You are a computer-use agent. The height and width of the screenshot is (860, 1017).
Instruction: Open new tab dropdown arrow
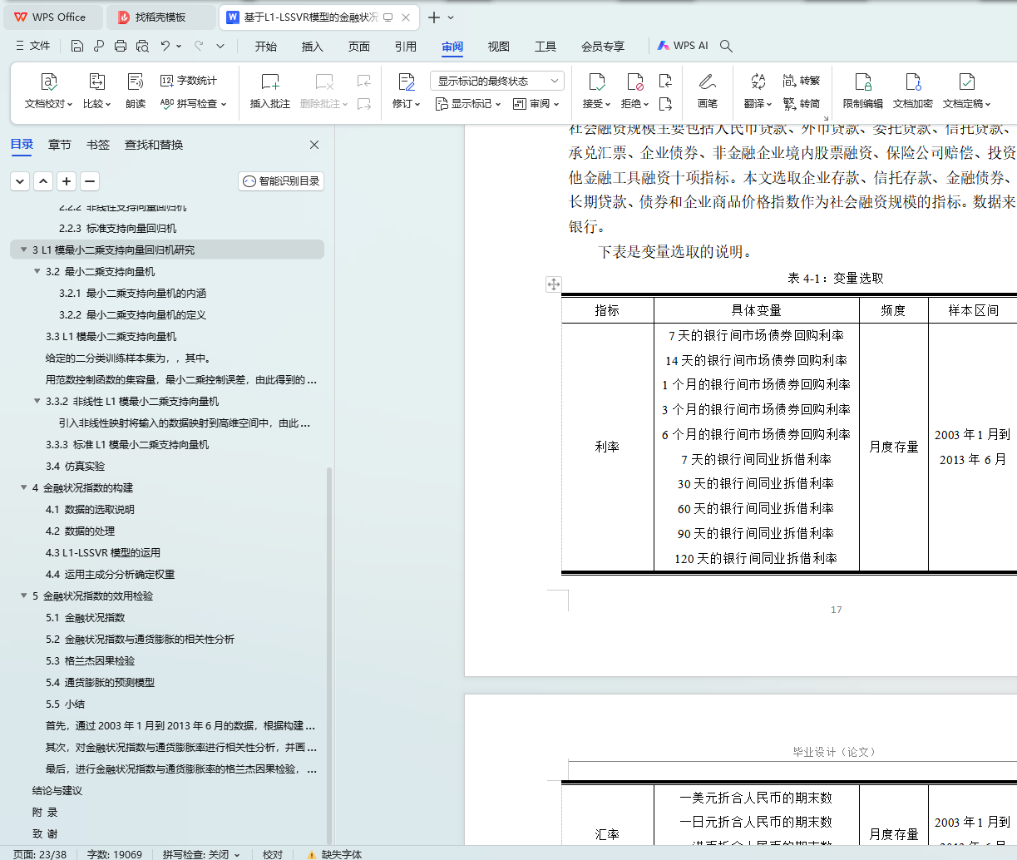coord(452,17)
